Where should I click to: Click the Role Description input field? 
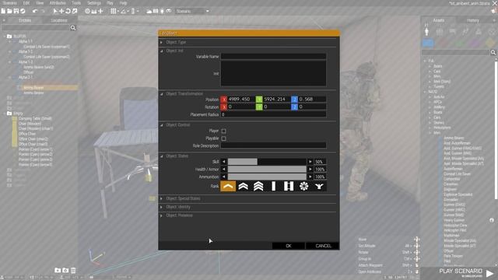pyautogui.click(x=273, y=145)
